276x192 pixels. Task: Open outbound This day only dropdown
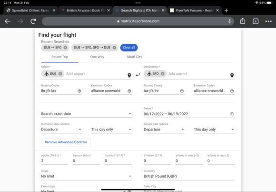tap(111, 130)
